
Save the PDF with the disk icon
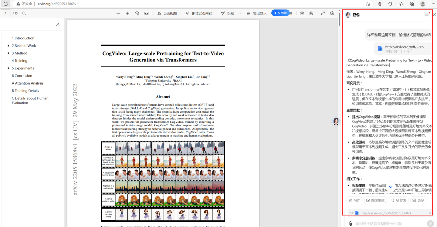click(311, 13)
